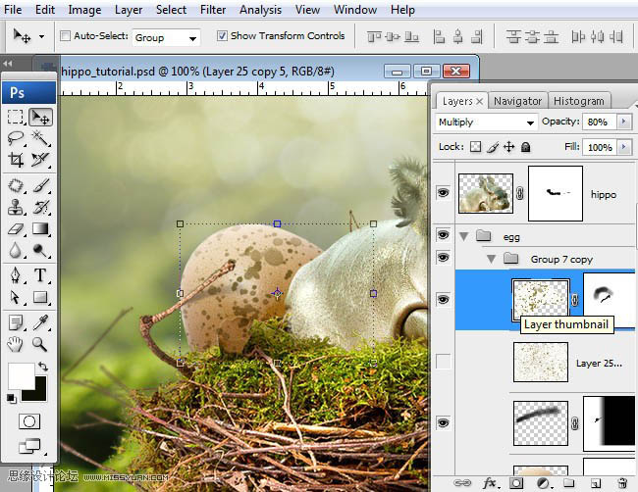This screenshot has width=638, height=492.
Task: Select the Eraser tool
Action: pyautogui.click(x=16, y=228)
